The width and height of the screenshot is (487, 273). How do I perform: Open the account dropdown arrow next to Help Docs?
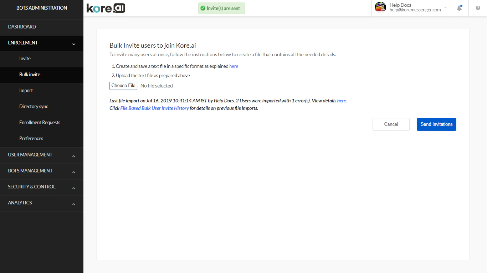point(445,7)
